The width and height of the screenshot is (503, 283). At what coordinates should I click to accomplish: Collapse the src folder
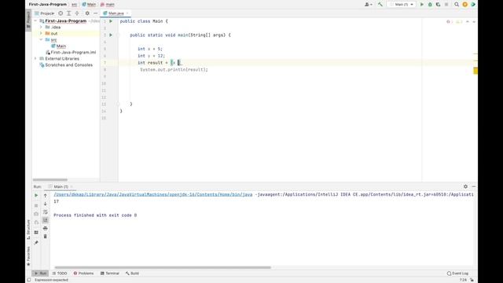point(41,40)
